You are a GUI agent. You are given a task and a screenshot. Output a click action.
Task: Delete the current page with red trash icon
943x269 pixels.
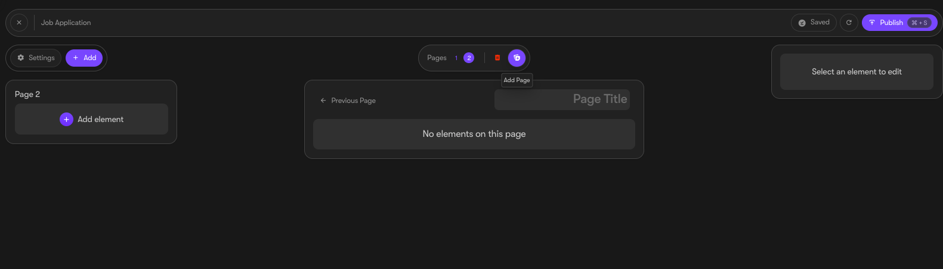click(497, 58)
